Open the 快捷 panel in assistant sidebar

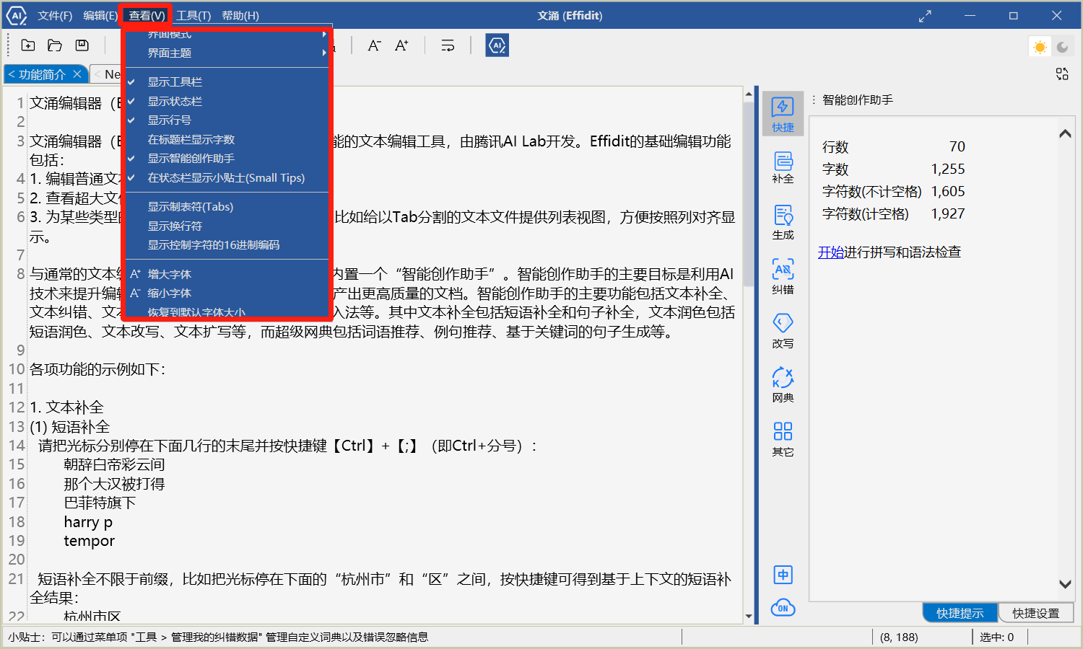[x=783, y=115]
